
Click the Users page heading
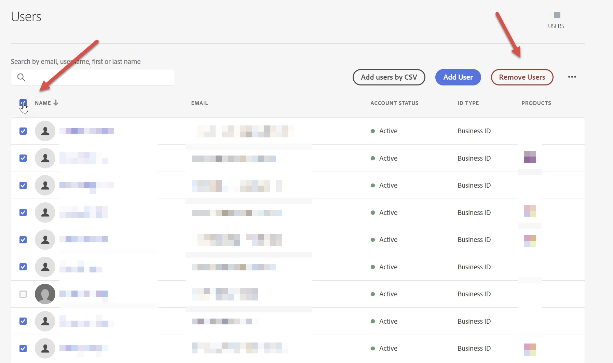point(26,16)
